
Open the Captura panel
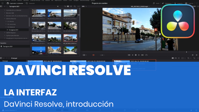click(x=189, y=3)
